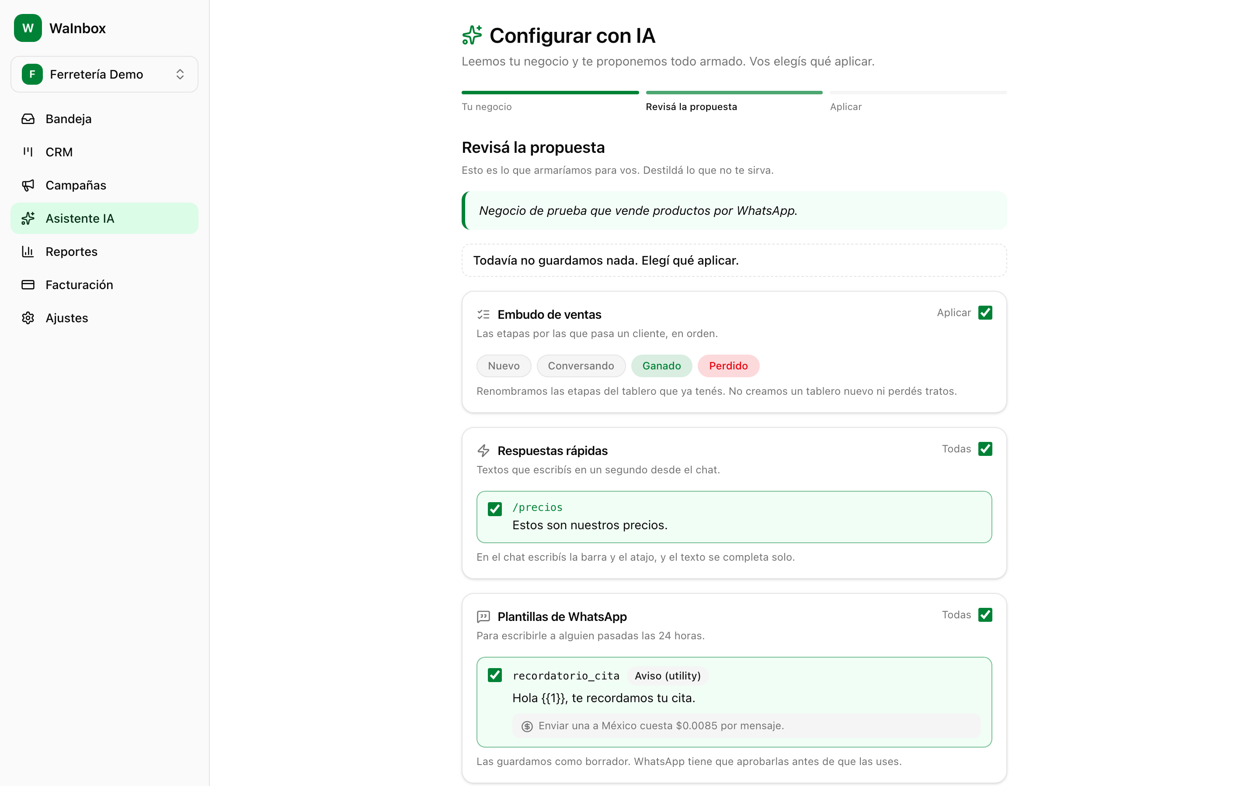Expand the Ferretería Demo workspace switcher
Viewport: 1259px width, 786px height.
click(x=104, y=74)
